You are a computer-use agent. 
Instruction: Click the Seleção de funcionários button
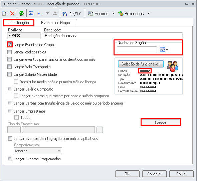click(x=141, y=64)
